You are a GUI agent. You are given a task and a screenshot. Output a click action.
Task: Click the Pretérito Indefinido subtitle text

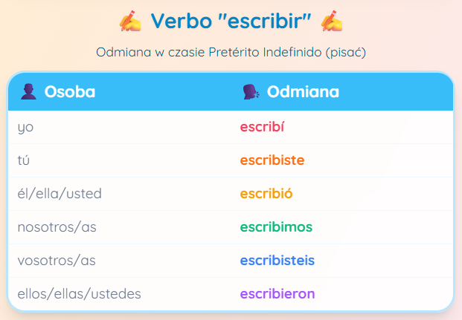coord(231,53)
